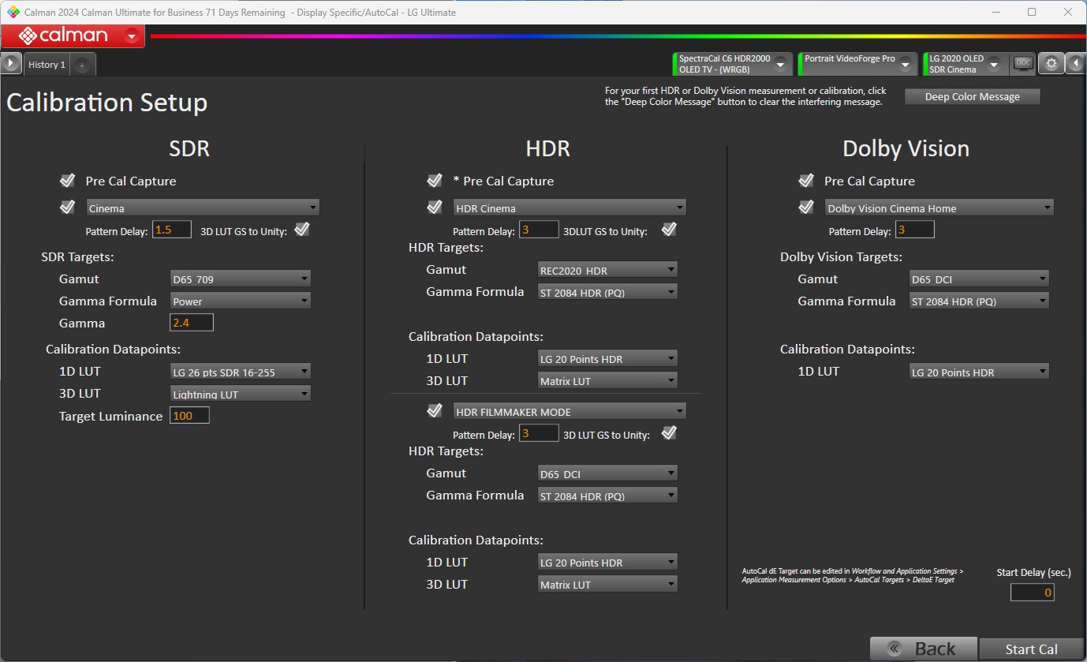The height and width of the screenshot is (662, 1087).
Task: Go Back to the previous workflow page
Action: pos(924,649)
